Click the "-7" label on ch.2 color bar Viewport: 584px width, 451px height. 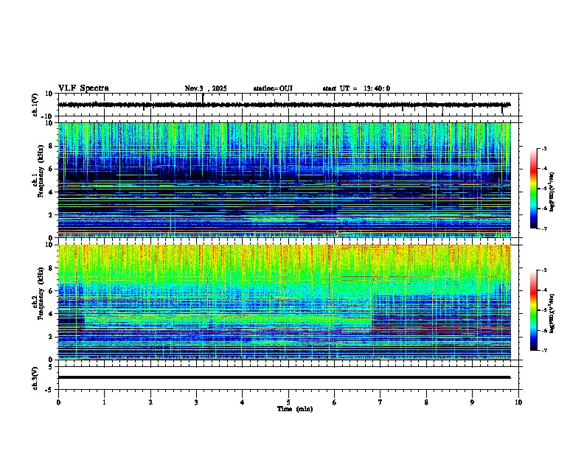tap(543, 351)
